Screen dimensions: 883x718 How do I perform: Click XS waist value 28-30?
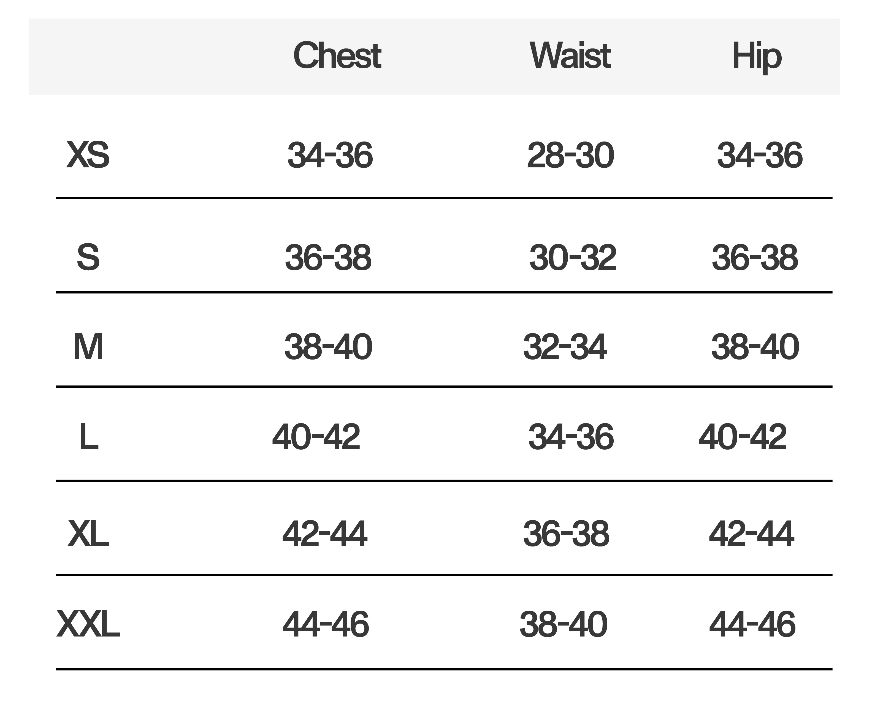(570, 155)
